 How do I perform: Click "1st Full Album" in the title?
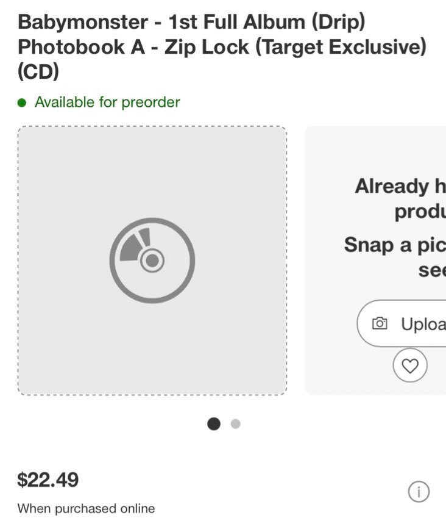click(x=237, y=22)
